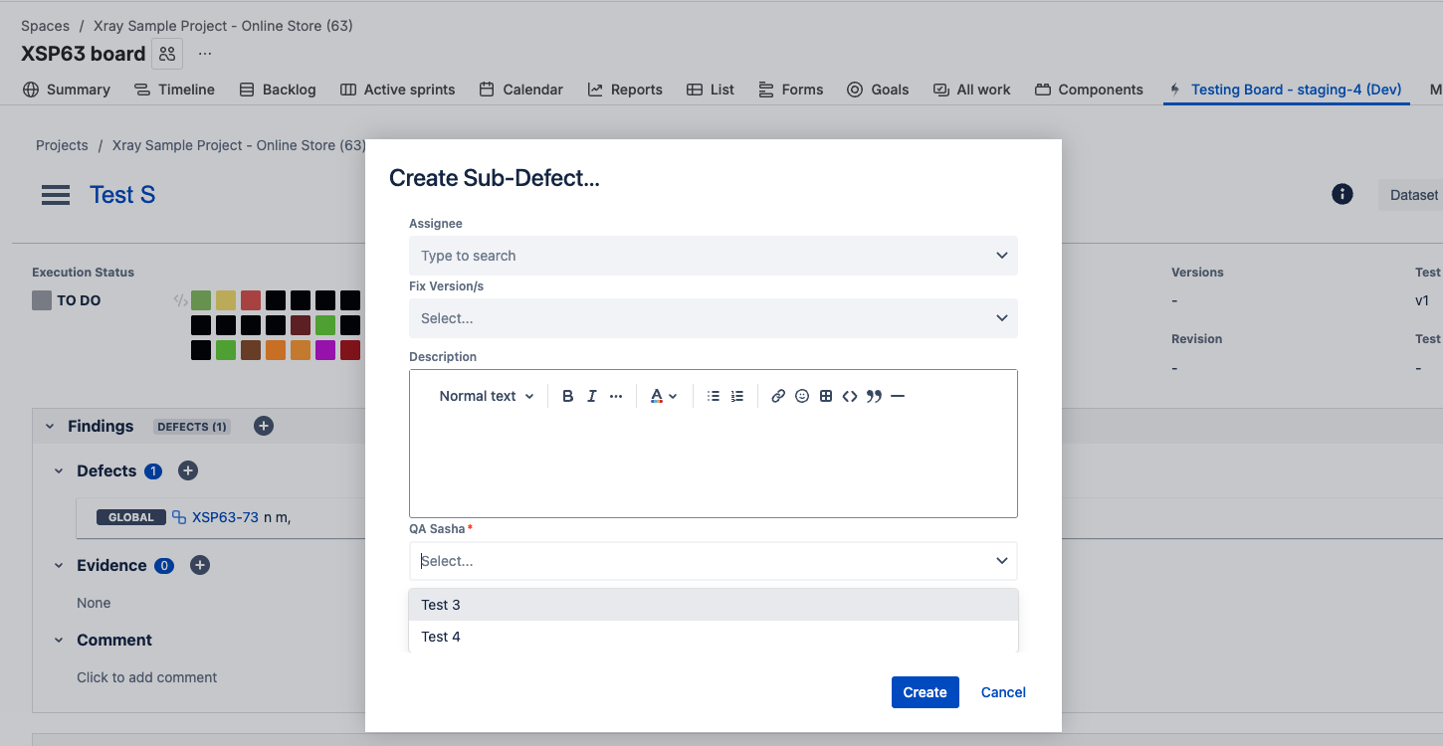Apply italic formatting in description toolbar
Image resolution: width=1443 pixels, height=746 pixels.
592,396
